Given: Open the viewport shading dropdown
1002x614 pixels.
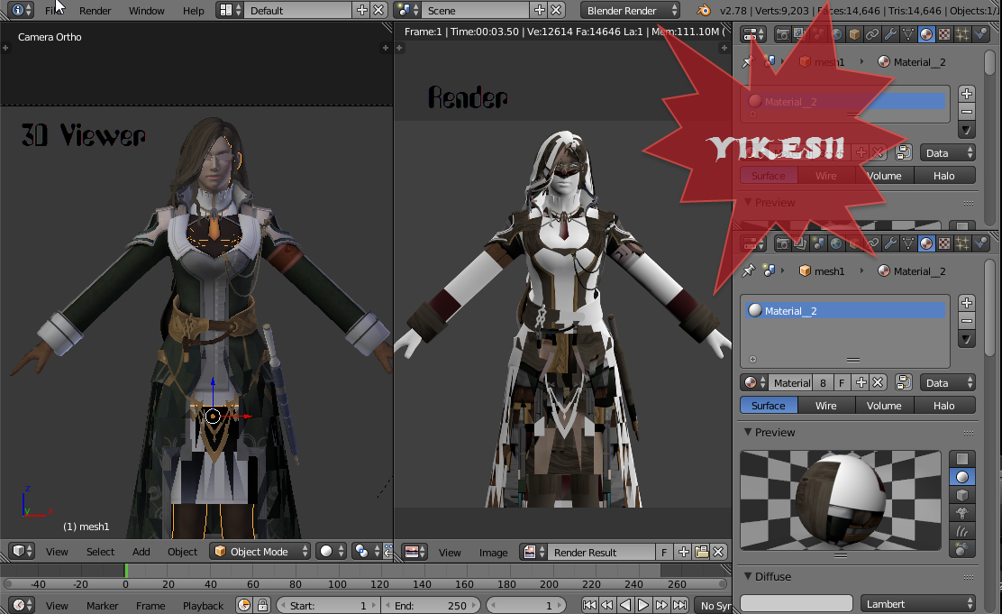Looking at the screenshot, I should click(332, 551).
